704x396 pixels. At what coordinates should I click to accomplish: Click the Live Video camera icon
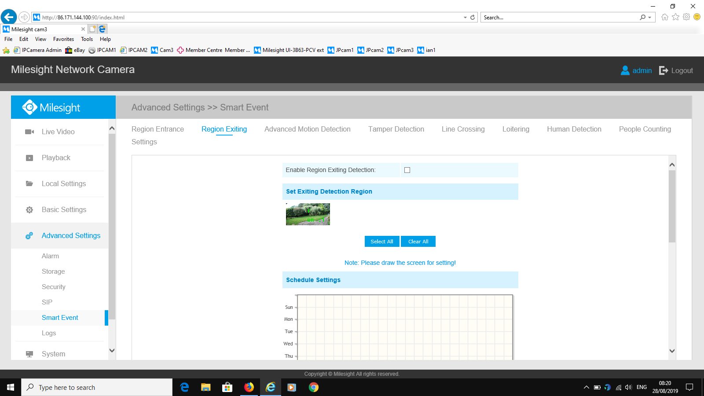(29, 132)
